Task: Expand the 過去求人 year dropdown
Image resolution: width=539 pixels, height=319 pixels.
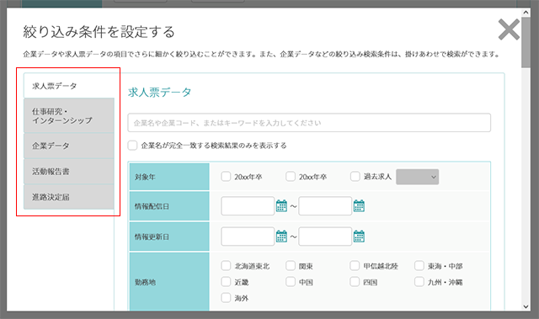Action: click(x=418, y=177)
